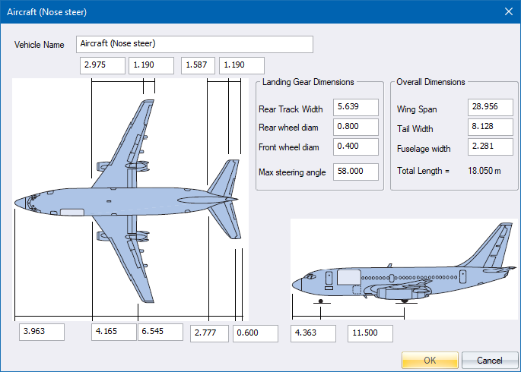Screen dimensions: 521x372
Task: Click the 0.600 dimension field
Action: (x=255, y=333)
